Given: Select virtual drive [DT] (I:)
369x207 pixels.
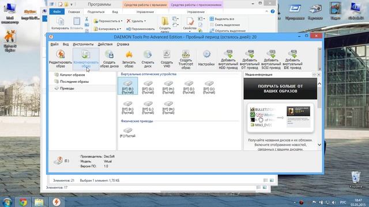Looking at the screenshot, I should point(189,87).
